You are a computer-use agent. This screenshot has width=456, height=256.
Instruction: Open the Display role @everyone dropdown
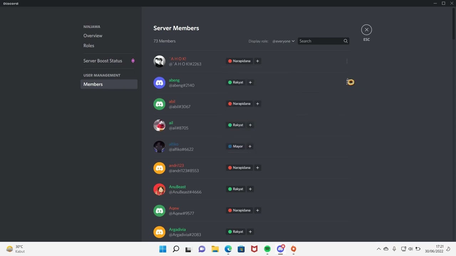click(x=283, y=41)
